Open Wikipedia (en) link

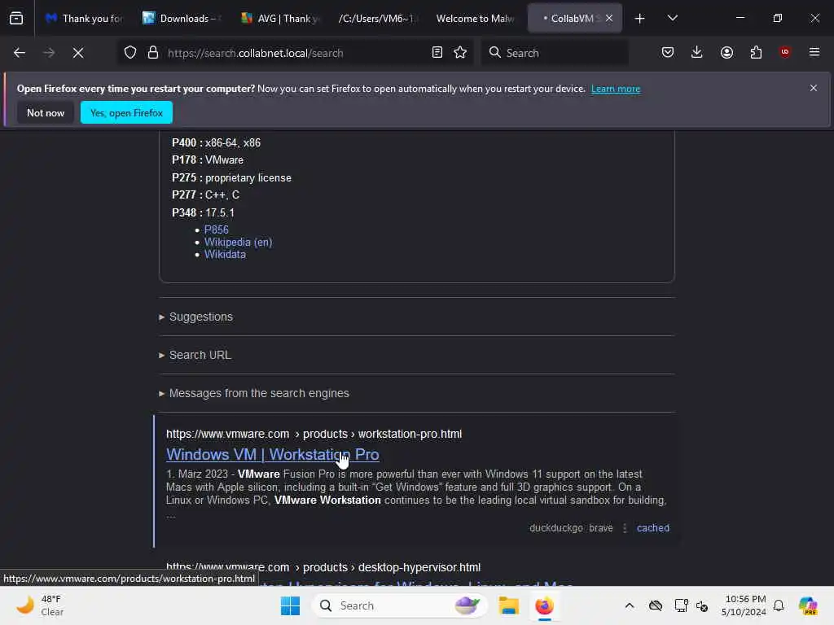pos(239,243)
